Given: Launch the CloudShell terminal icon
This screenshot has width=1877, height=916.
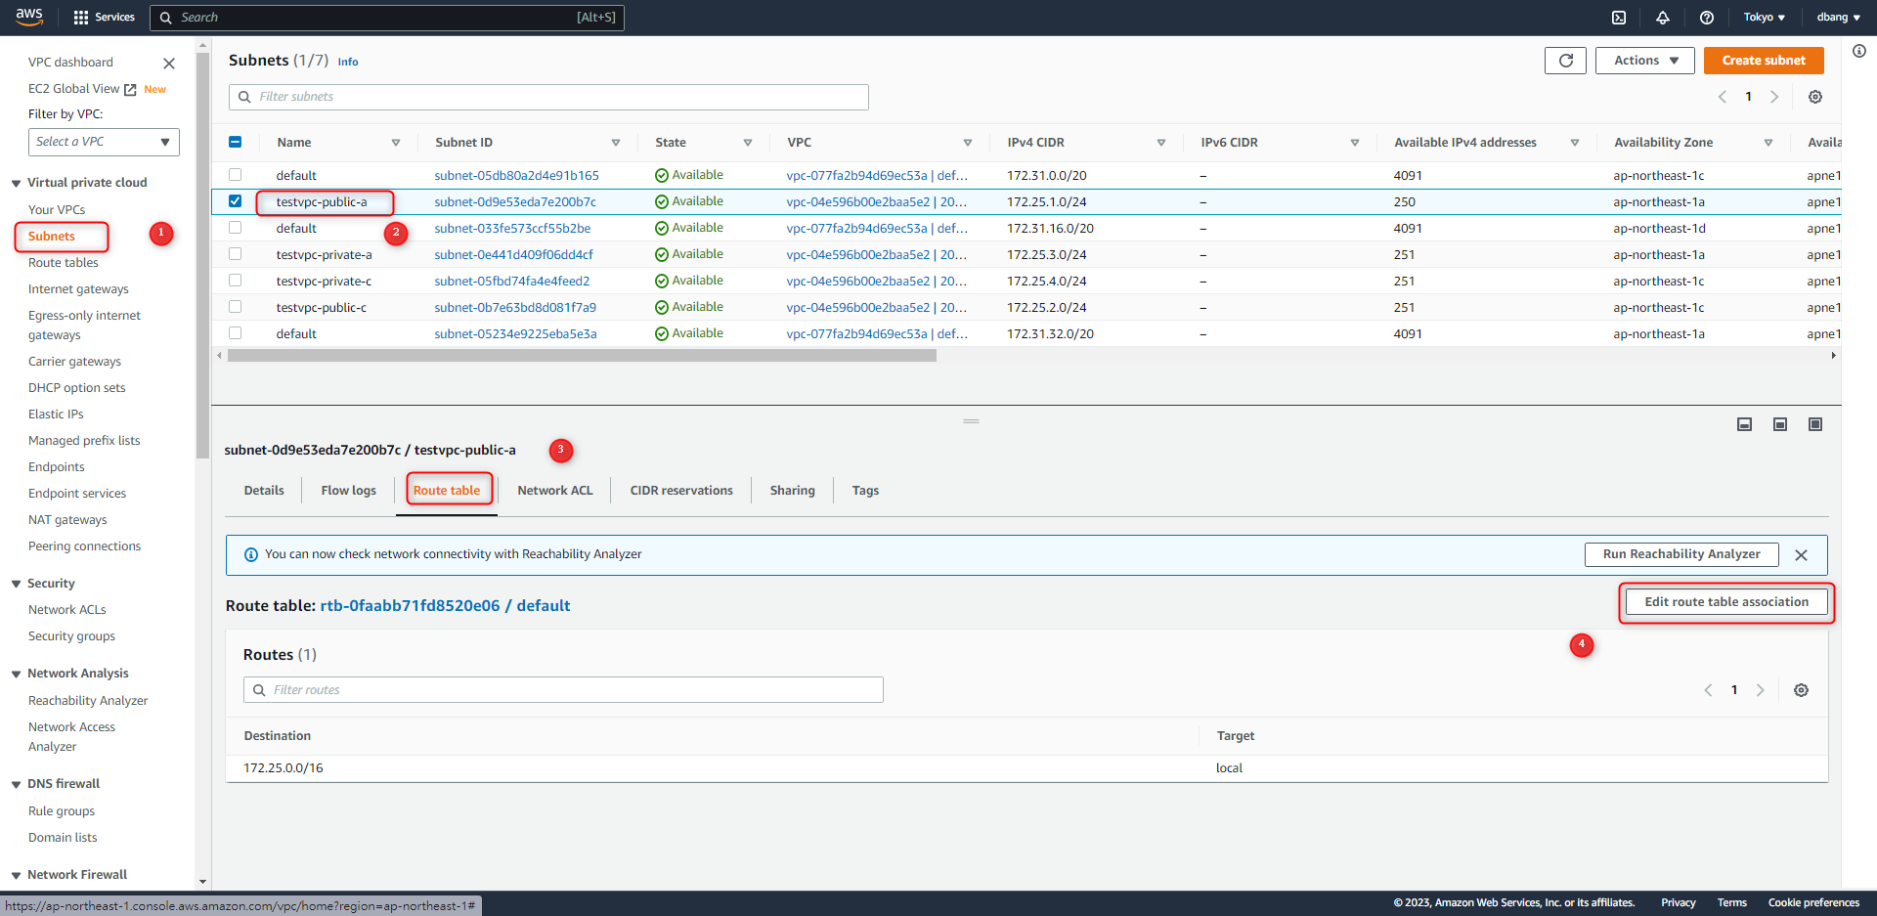Looking at the screenshot, I should click(1619, 18).
